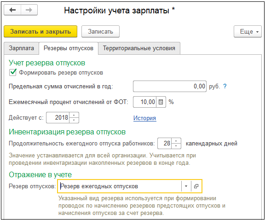Open the selected Резерв отпусков item form
This screenshot has width=265, height=220.
(196, 186)
